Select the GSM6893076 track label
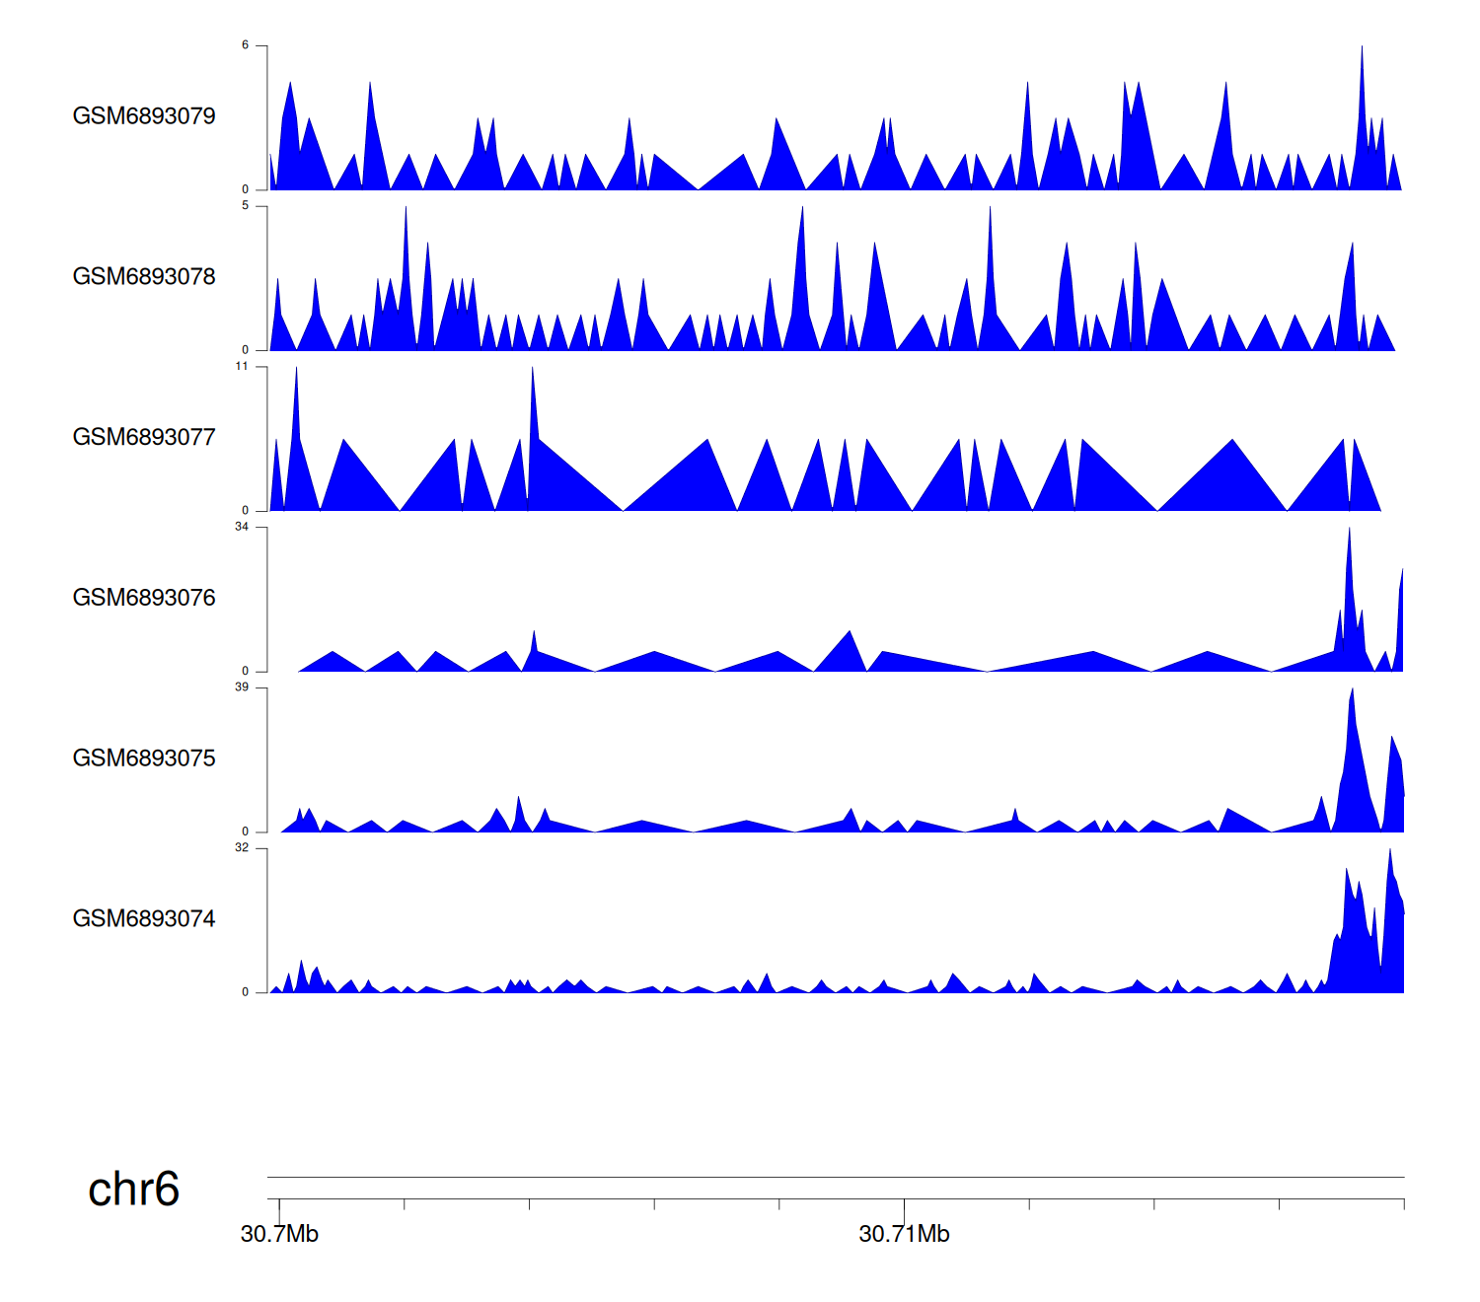 click(x=144, y=598)
